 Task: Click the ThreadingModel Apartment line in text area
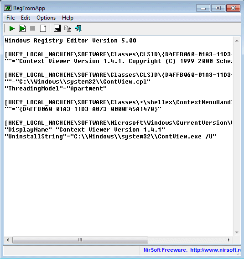(56, 89)
